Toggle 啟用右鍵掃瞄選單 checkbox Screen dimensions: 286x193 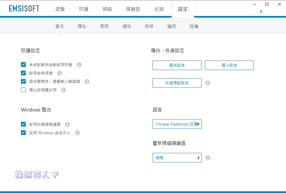23,124
